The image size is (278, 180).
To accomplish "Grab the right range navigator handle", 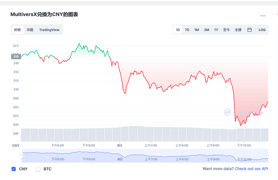I will tap(268, 155).
